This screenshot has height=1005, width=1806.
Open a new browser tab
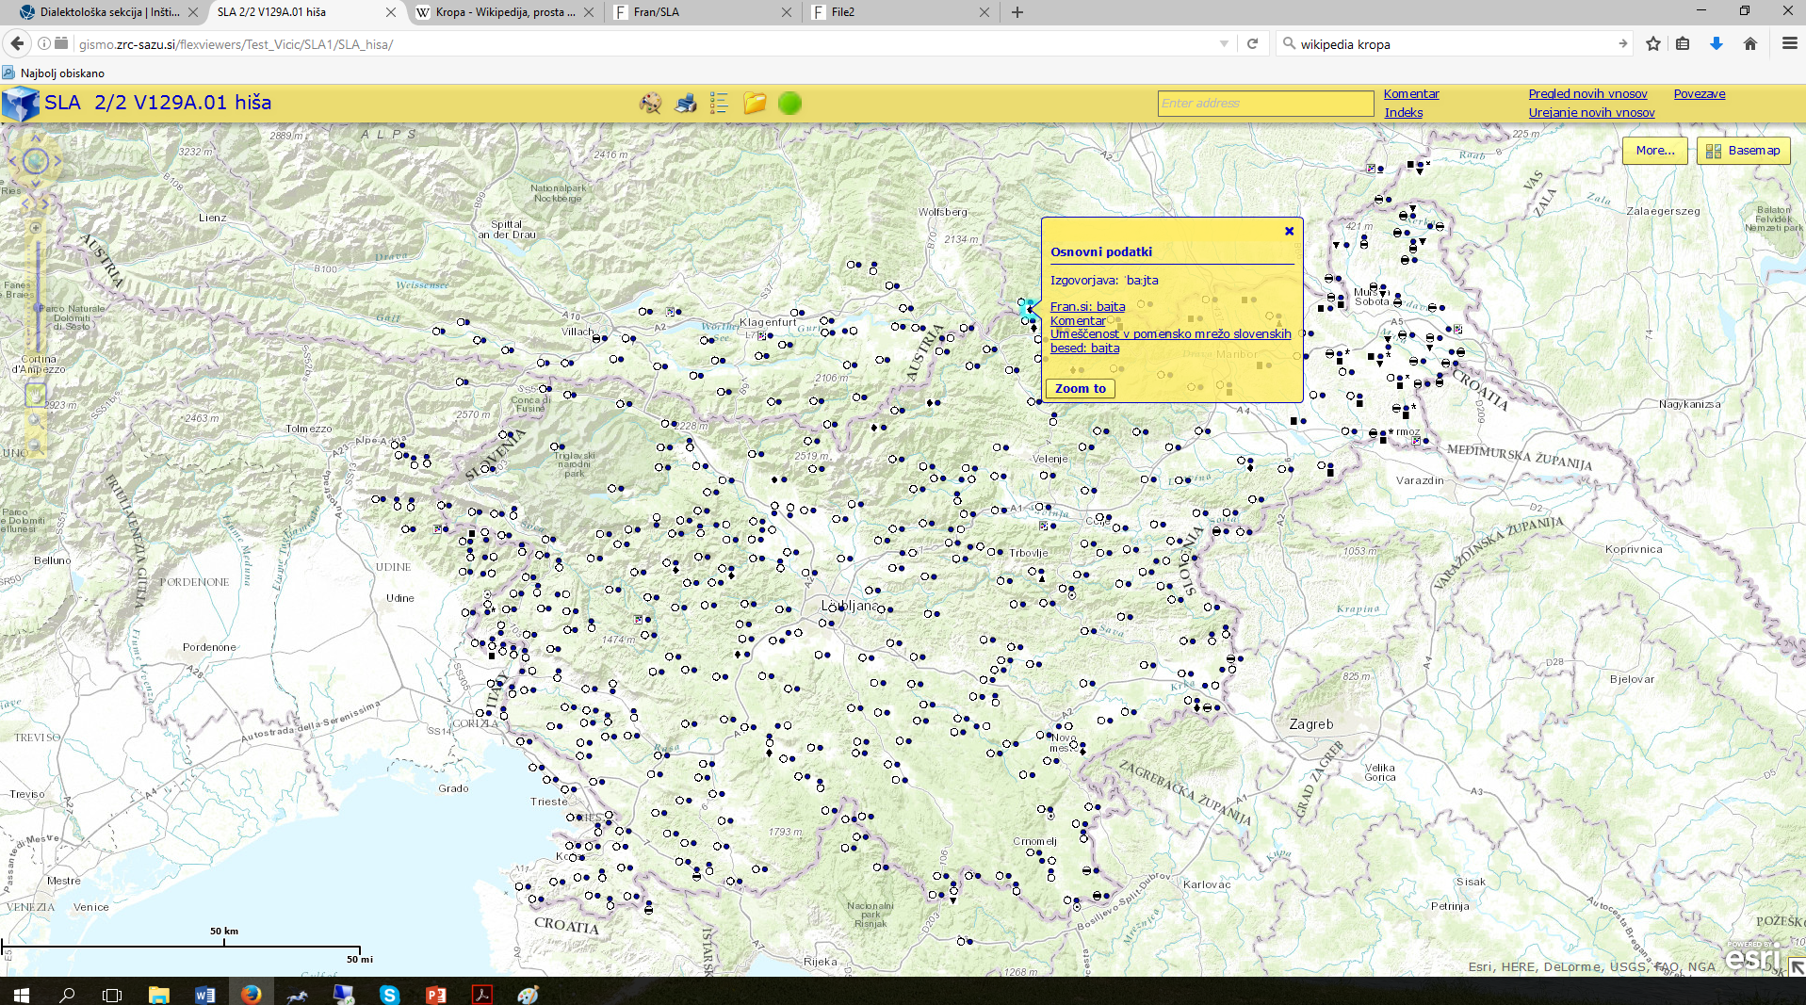coord(1017,12)
